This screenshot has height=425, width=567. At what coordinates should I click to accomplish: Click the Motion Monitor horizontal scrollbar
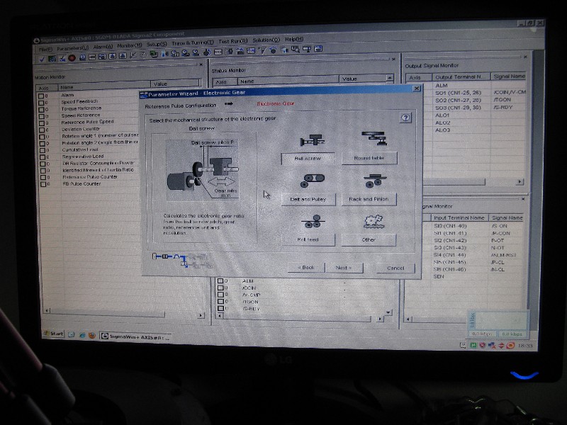[x=120, y=310]
